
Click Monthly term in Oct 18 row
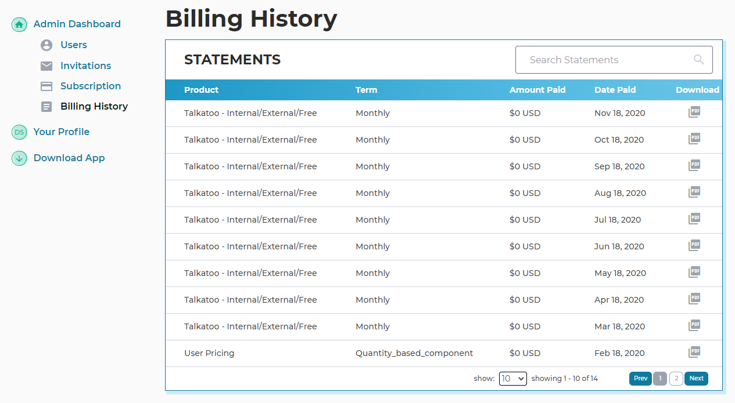click(x=372, y=140)
